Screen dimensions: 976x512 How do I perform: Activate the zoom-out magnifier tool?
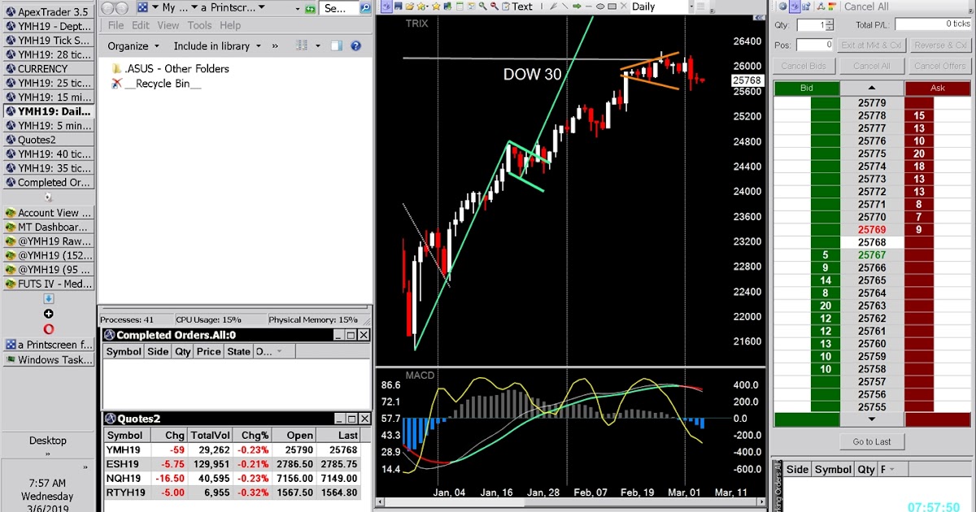coord(493,7)
